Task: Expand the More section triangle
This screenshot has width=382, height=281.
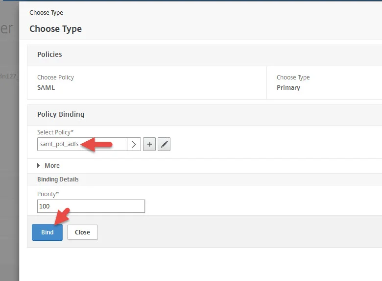Action: pyautogui.click(x=39, y=166)
